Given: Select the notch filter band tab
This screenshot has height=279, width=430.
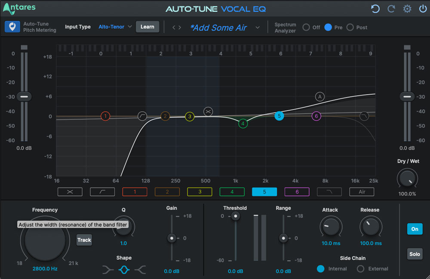Looking at the screenshot, I should coord(70,192).
